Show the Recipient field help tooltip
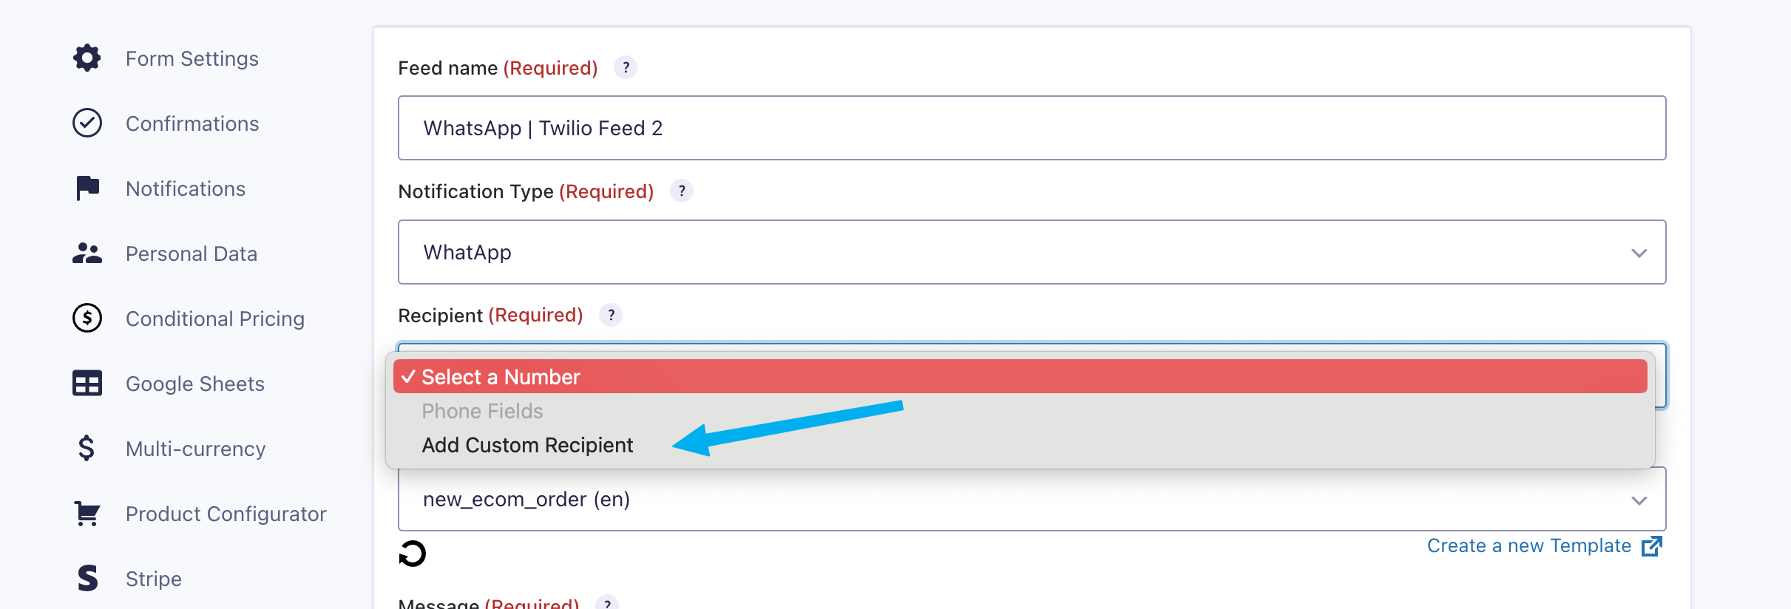This screenshot has width=1791, height=609. pyautogui.click(x=611, y=316)
